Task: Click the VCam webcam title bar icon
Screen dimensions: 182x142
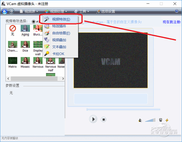Action: click(x=3, y=4)
